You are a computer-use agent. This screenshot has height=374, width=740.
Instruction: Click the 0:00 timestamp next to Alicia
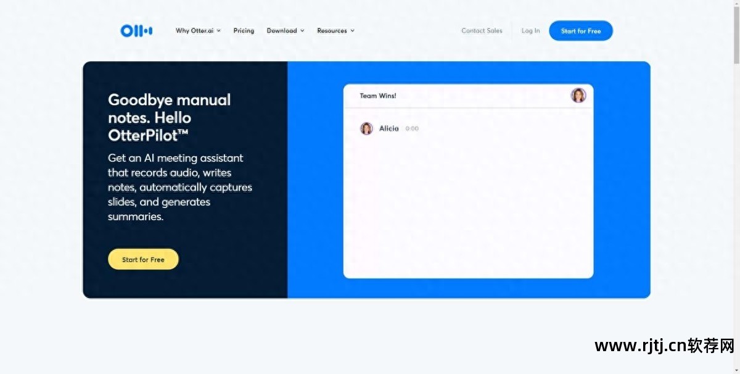pyautogui.click(x=412, y=129)
